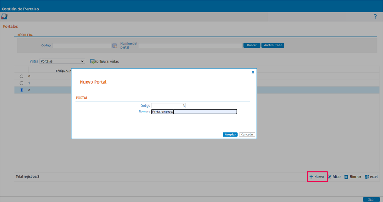Click the toolbar icon below the title
The image size is (383, 202).
(x=5, y=17)
